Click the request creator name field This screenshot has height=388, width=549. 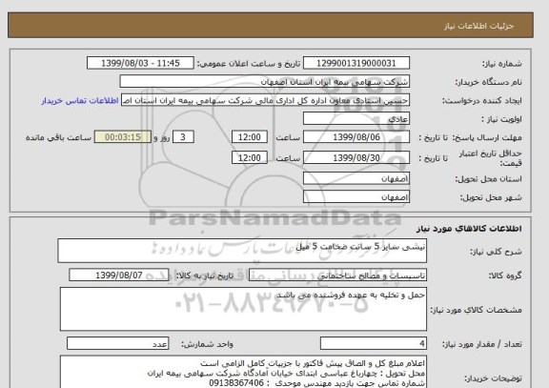[265, 100]
